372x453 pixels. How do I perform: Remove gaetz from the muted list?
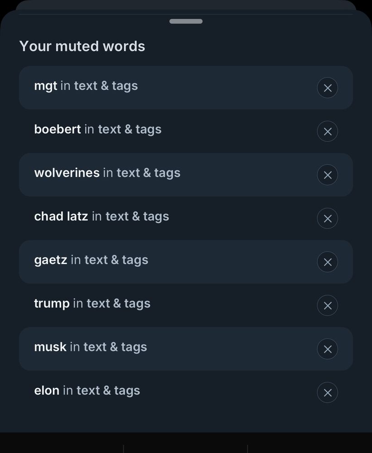coord(327,262)
